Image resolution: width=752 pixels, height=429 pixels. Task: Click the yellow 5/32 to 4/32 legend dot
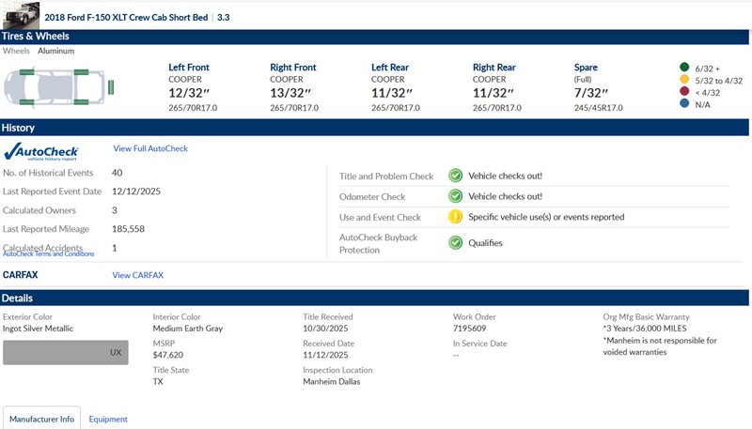point(683,81)
